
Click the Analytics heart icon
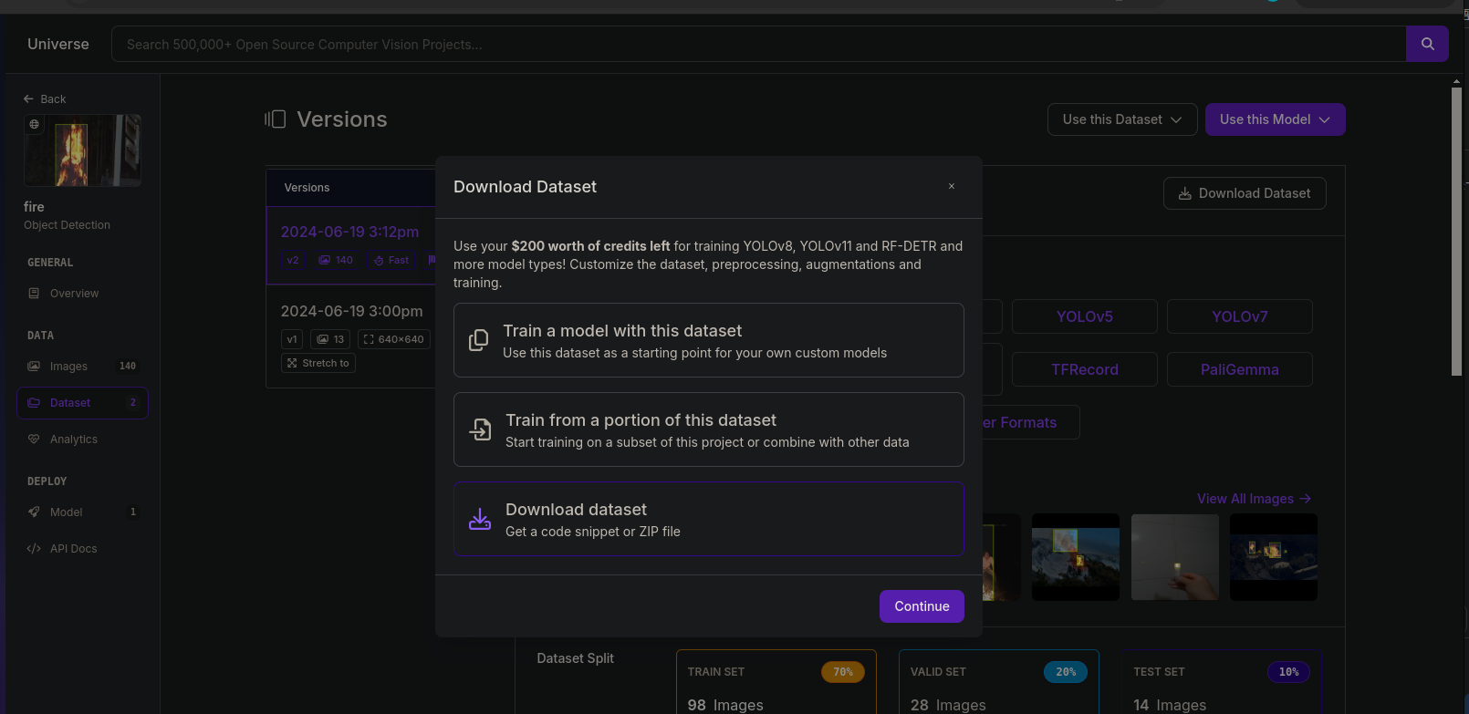[34, 440]
